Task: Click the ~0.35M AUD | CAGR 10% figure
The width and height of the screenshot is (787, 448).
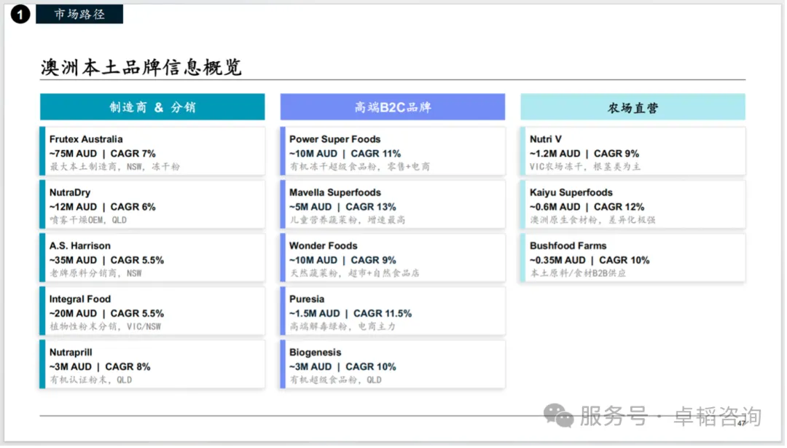Action: (590, 260)
